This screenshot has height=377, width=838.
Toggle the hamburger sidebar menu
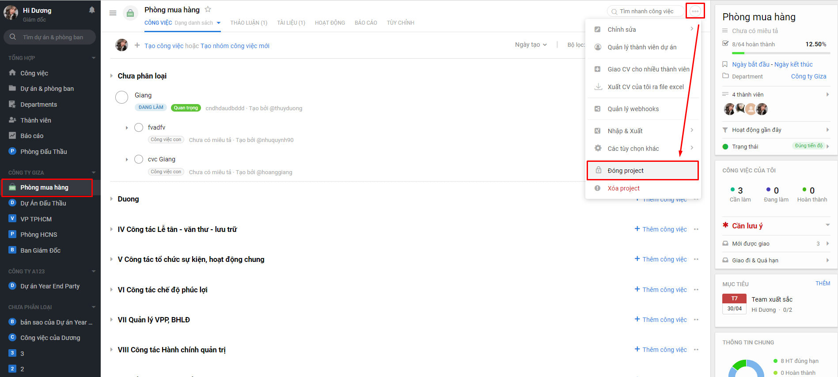pos(113,13)
